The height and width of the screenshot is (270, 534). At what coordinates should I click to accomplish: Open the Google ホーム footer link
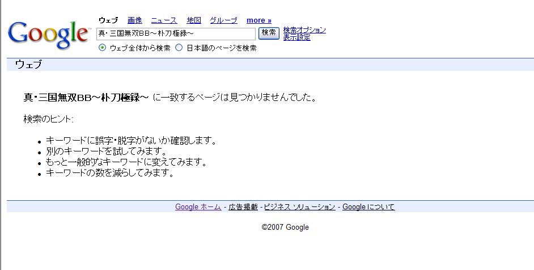pos(198,206)
